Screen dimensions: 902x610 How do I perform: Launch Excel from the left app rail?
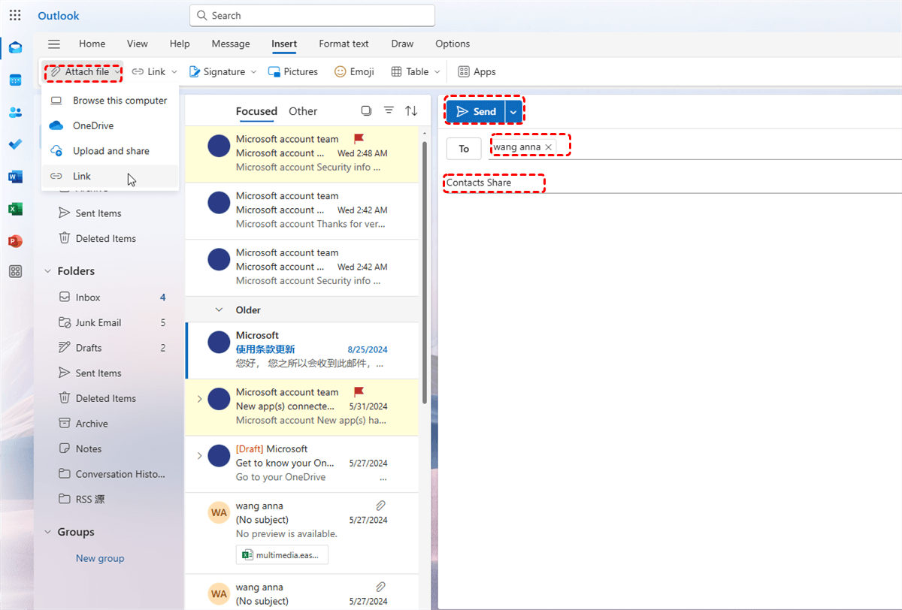coord(15,209)
